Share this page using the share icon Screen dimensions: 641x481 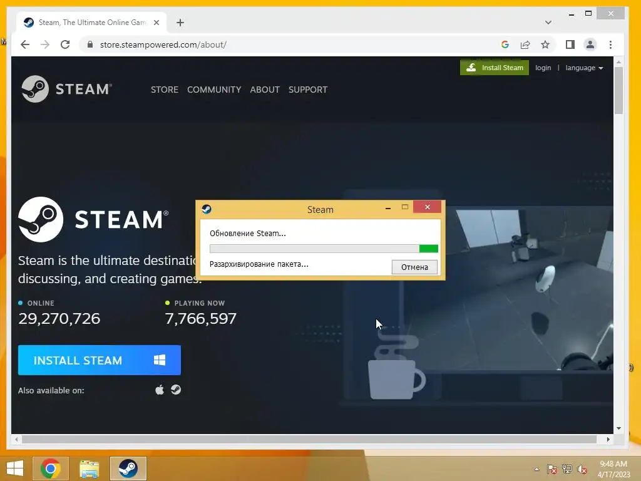(525, 44)
